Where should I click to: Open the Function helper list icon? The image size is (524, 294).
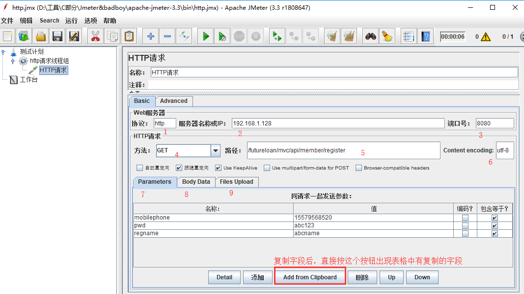coord(409,36)
